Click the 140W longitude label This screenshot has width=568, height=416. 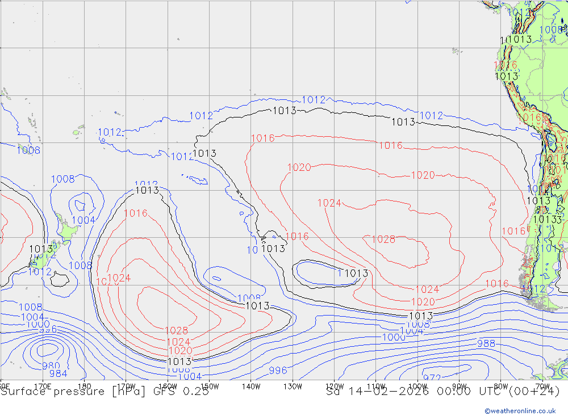tap(251, 386)
